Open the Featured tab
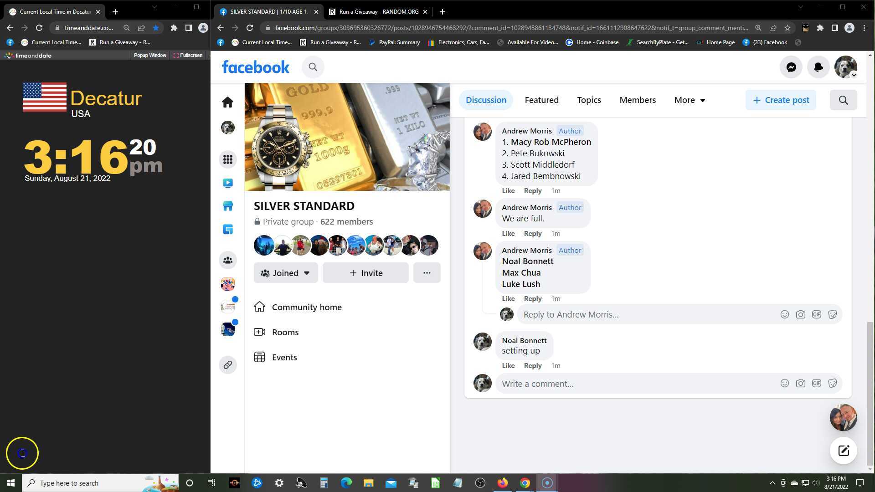The width and height of the screenshot is (875, 492). [541, 100]
